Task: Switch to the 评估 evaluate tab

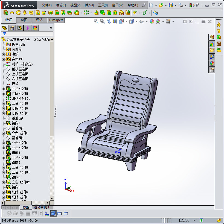Action: pyautogui.click(x=39, y=20)
